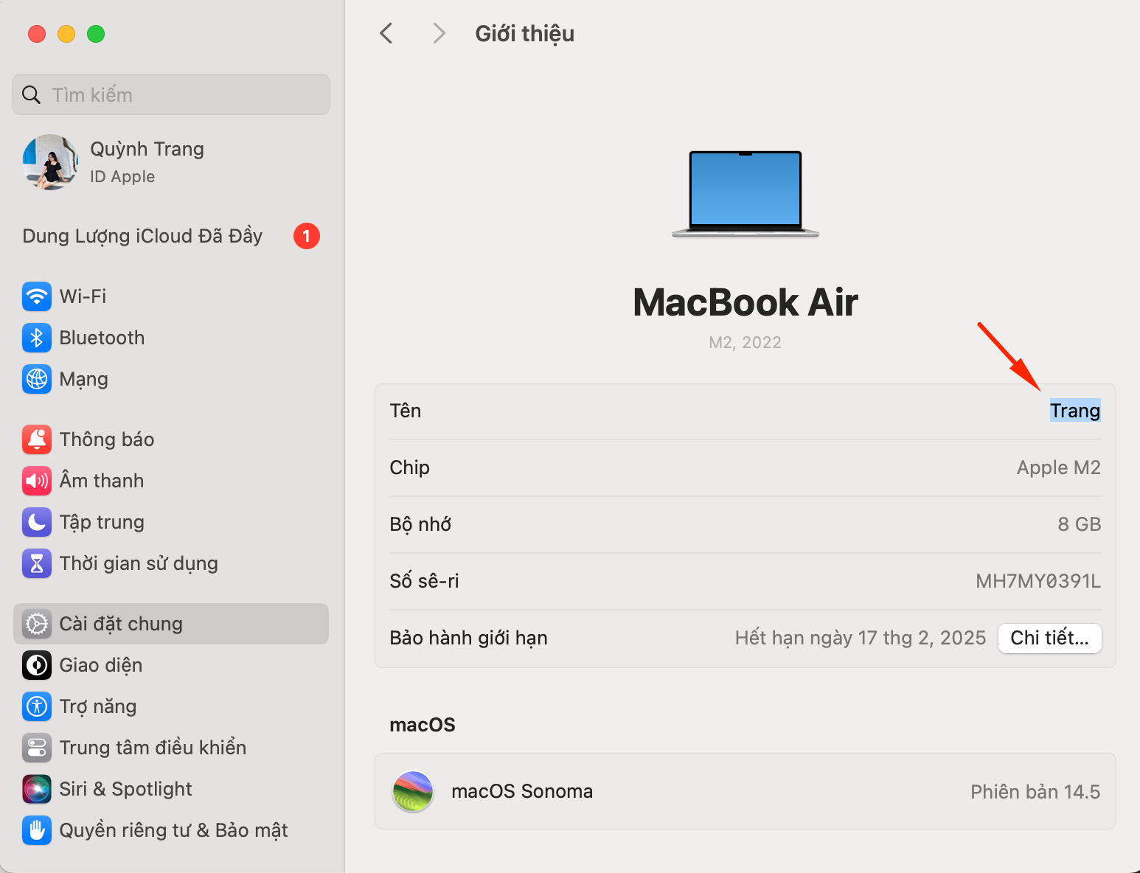Select Wi-Fi label in sidebar
The width and height of the screenshot is (1140, 873).
[83, 296]
